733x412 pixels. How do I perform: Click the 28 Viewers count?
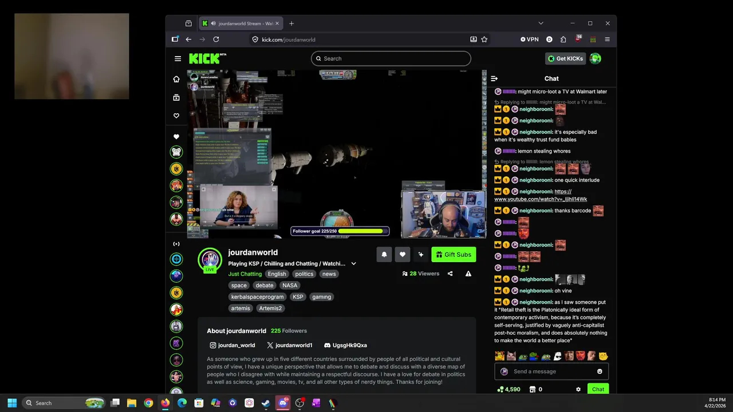(421, 274)
